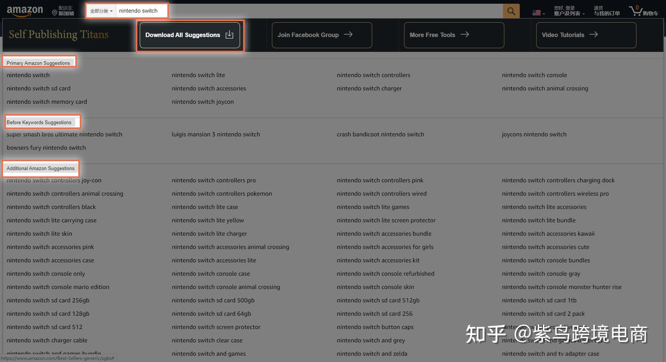Select nintendo switch console refurbished
Image resolution: width=666 pixels, height=362 pixels.
click(386, 273)
